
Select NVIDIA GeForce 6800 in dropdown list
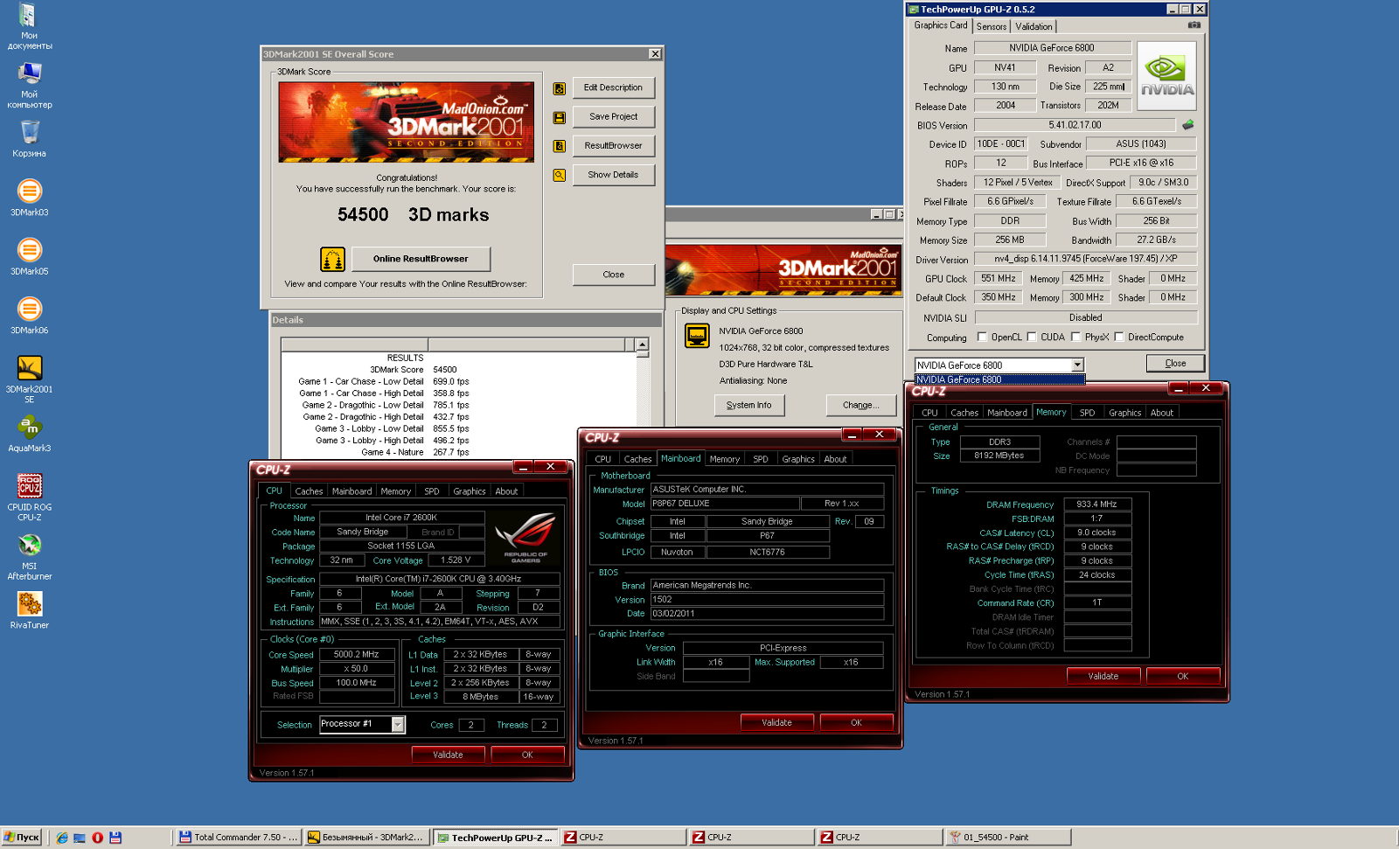[x=999, y=379]
